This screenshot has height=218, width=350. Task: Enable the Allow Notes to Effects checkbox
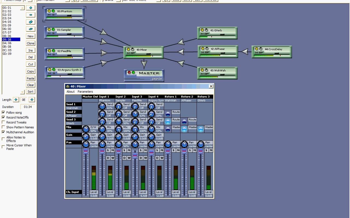tap(3, 139)
